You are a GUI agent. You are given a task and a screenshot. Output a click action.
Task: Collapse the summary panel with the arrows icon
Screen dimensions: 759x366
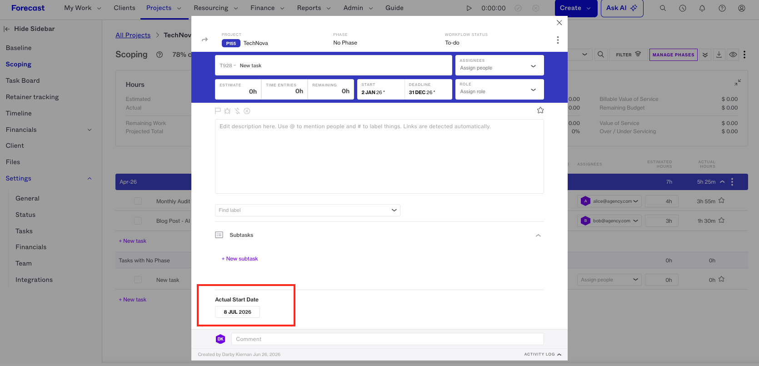738,82
